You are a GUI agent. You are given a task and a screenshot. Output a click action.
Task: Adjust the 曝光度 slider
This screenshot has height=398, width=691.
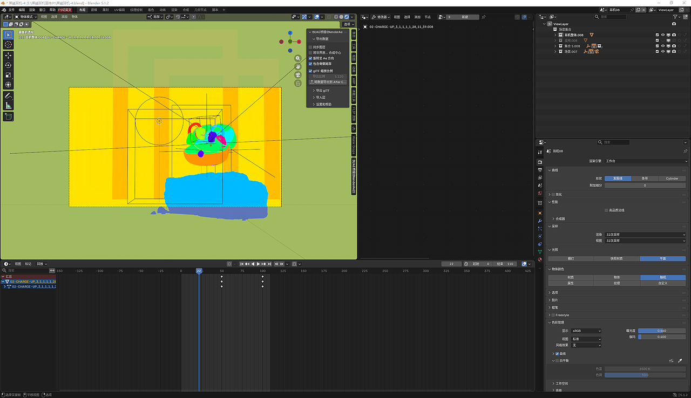(662, 331)
